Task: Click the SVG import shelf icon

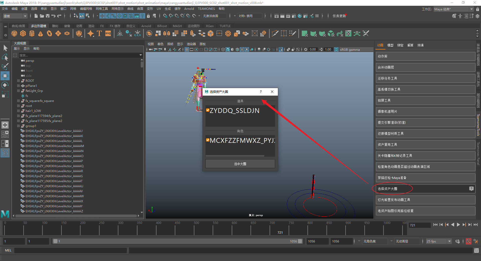Action: click(108, 34)
